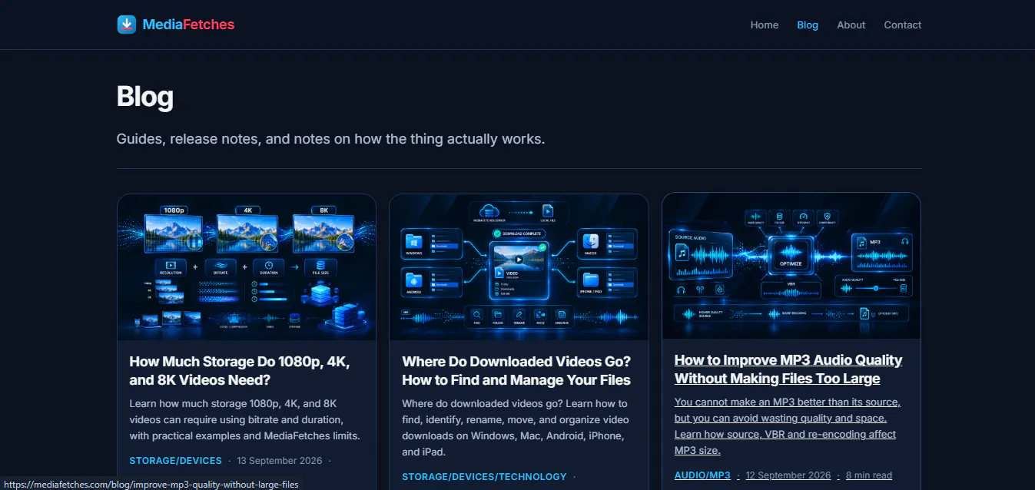Open the downloaded videos article thumbnail
Image resolution: width=1035 pixels, height=490 pixels.
click(519, 267)
